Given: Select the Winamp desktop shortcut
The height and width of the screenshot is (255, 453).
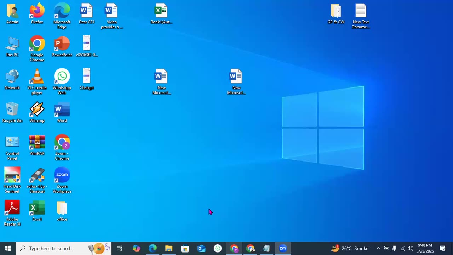Looking at the screenshot, I should coord(37,113).
